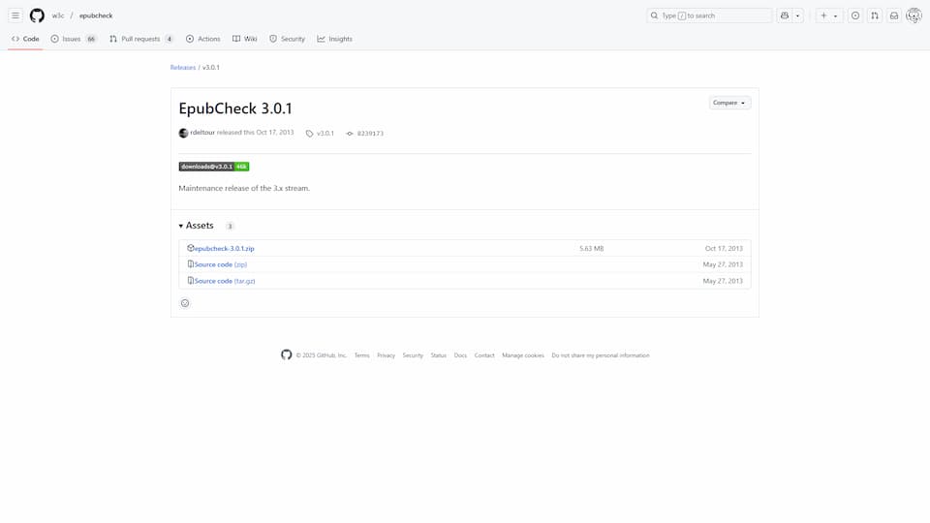Open the Compare dropdown
930x523 pixels.
(729, 103)
